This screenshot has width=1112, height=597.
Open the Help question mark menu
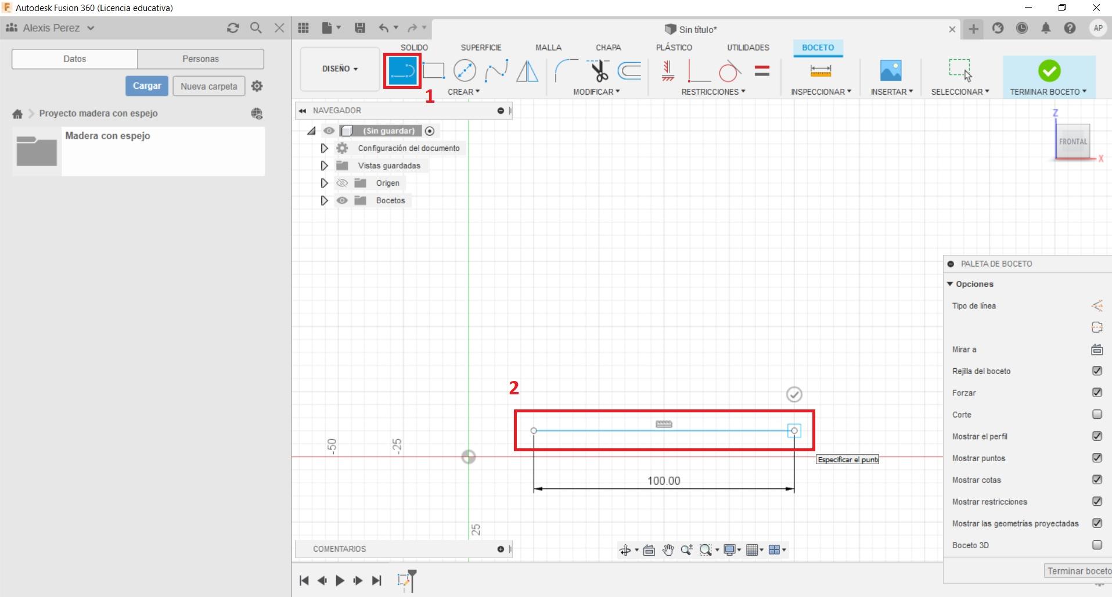(1070, 28)
